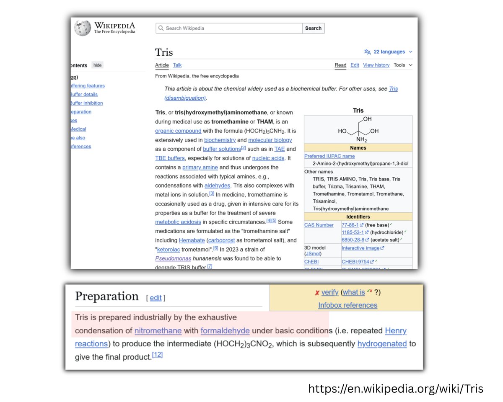
Task: Click the Search button
Action: [x=313, y=28]
